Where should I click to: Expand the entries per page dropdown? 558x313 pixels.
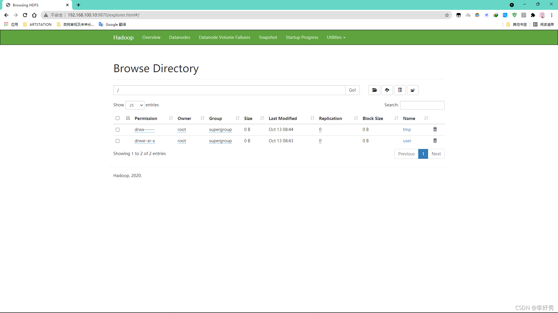pos(135,105)
